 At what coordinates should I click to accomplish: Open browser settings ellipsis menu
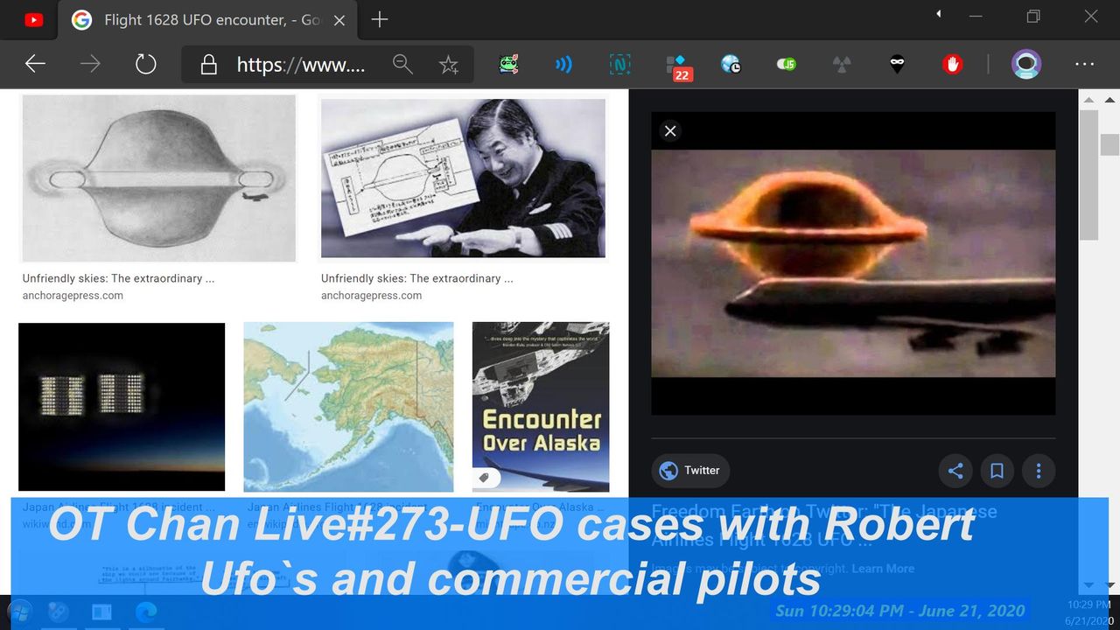coord(1084,64)
